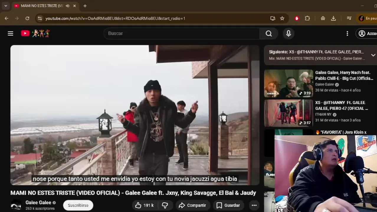
Task: Collapse the Mix playlist panel chevron
Action: 373,55
